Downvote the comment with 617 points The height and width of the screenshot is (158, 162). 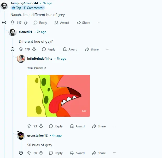point(26,22)
